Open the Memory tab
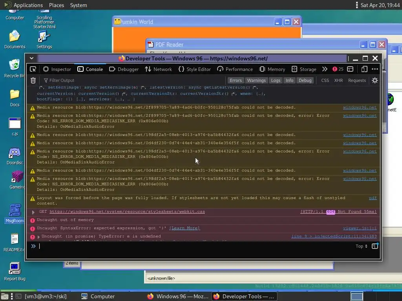This screenshot has height=301, width=402. (x=272, y=69)
